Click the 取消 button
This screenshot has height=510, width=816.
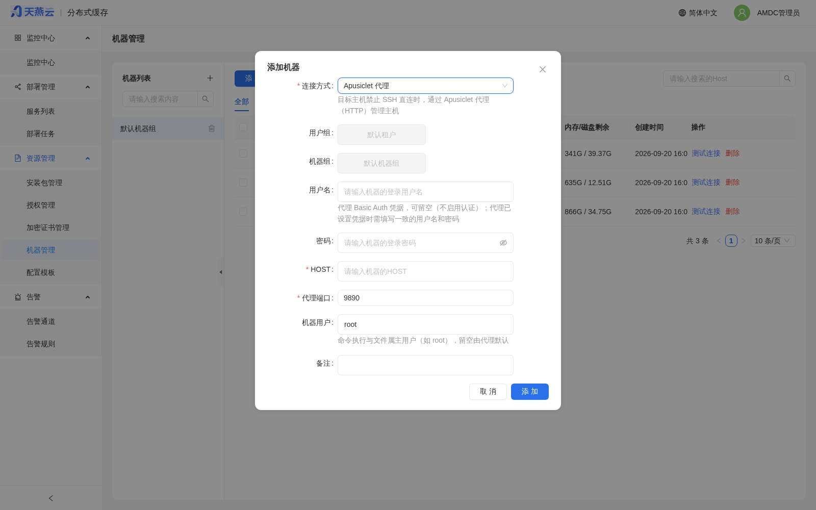click(x=488, y=392)
